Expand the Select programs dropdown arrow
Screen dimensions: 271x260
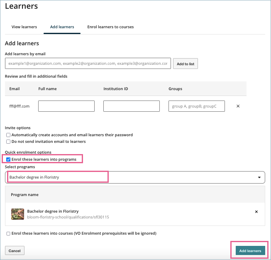click(259, 177)
